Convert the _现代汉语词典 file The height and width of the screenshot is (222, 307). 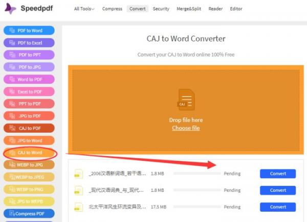pyautogui.click(x=278, y=190)
